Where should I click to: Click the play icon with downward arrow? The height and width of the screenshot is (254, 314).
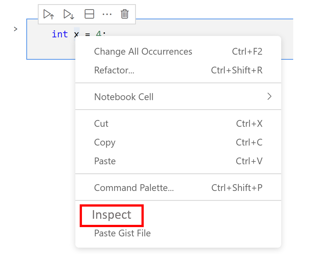68,14
